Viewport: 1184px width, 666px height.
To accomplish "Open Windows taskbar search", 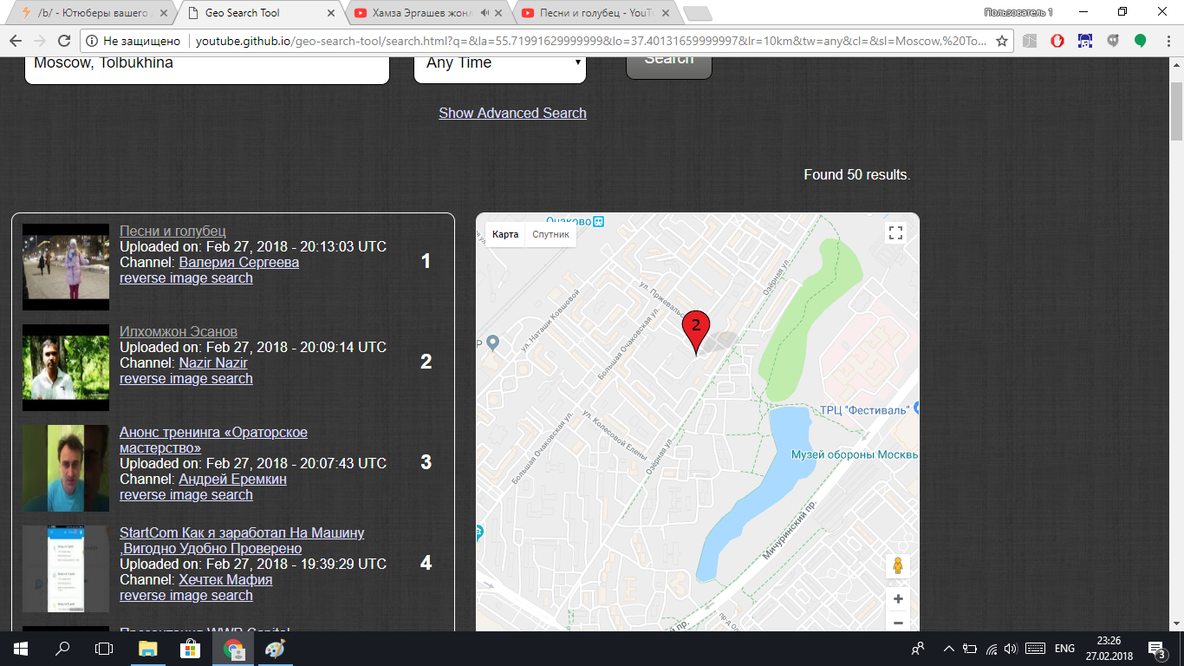I will 62,649.
